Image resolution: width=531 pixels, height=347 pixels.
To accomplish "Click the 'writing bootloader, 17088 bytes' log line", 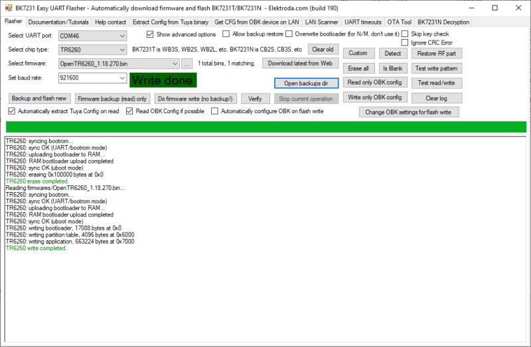I will [64, 228].
